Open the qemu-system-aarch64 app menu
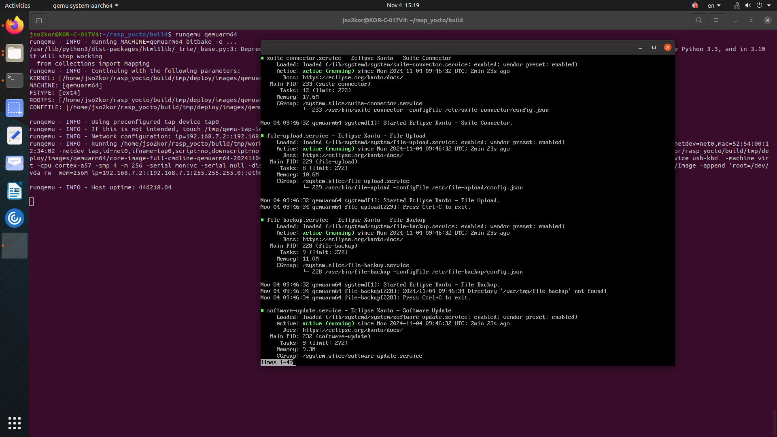Viewport: 777px width, 437px height. tap(85, 6)
